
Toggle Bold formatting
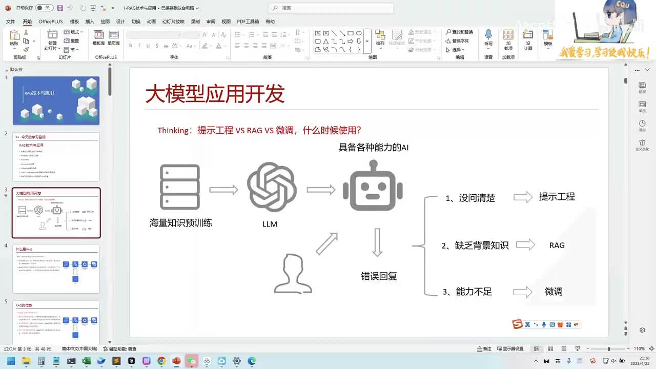pyautogui.click(x=131, y=46)
